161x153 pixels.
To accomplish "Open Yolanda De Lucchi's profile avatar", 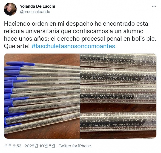I will tap(10, 9).
